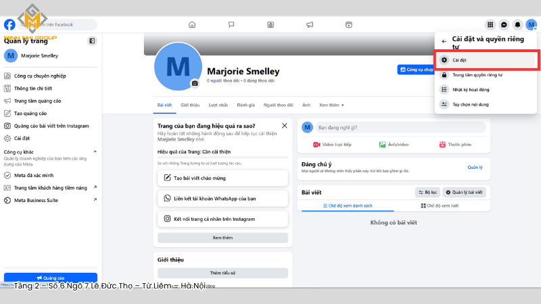The image size is (541, 304).
Task: Click the camera icon on profile picture
Action: click(195, 83)
